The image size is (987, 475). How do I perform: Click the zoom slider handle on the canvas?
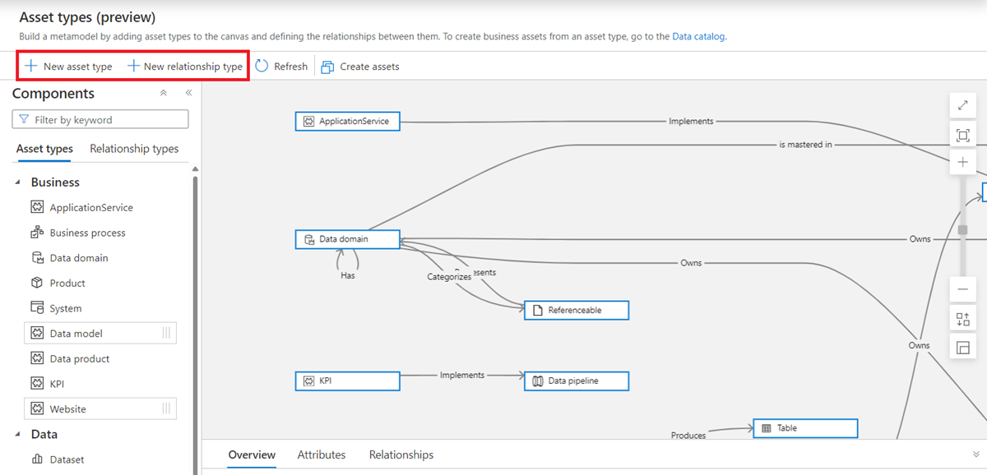coord(962,230)
